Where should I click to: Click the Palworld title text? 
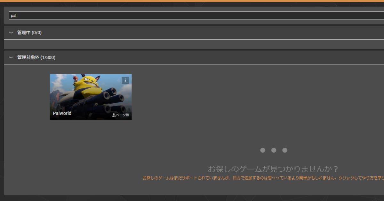click(x=62, y=113)
